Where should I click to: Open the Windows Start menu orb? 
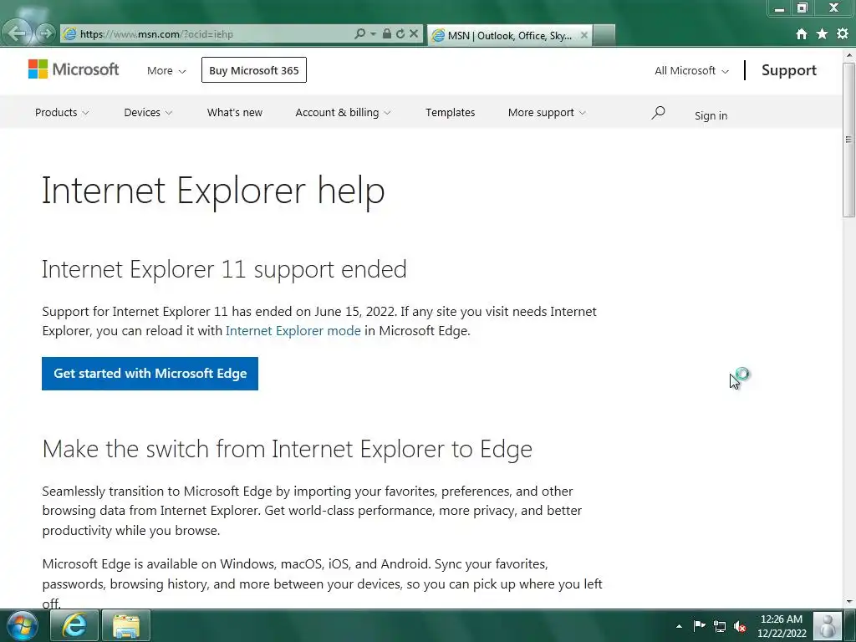click(x=23, y=625)
